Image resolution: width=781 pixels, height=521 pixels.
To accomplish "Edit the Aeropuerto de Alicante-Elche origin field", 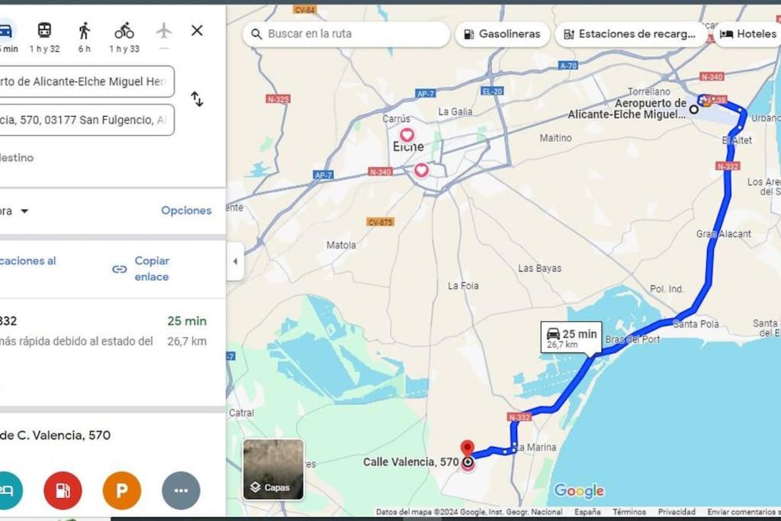I will click(87, 81).
